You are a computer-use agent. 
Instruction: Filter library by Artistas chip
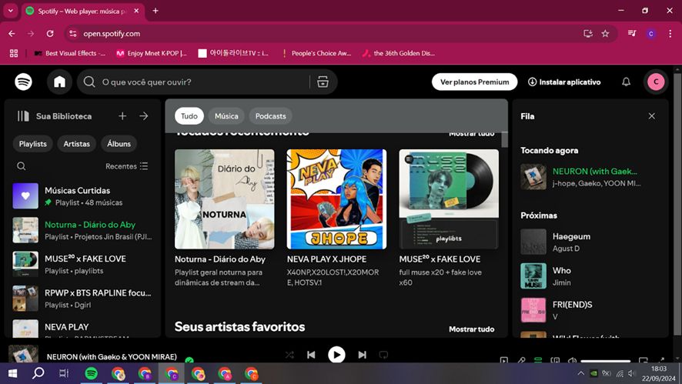point(76,144)
